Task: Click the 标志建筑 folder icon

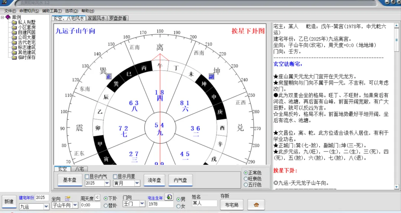Action: pyautogui.click(x=14, y=47)
